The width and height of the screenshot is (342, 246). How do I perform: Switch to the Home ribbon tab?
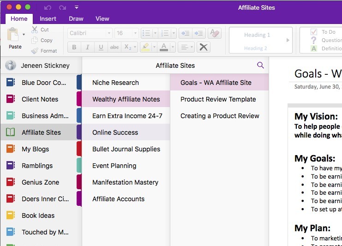point(19,19)
